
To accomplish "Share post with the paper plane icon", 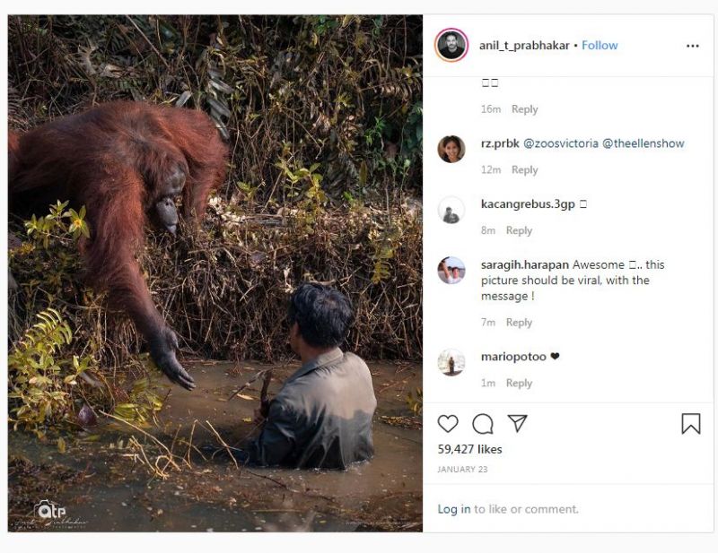I will [517, 423].
